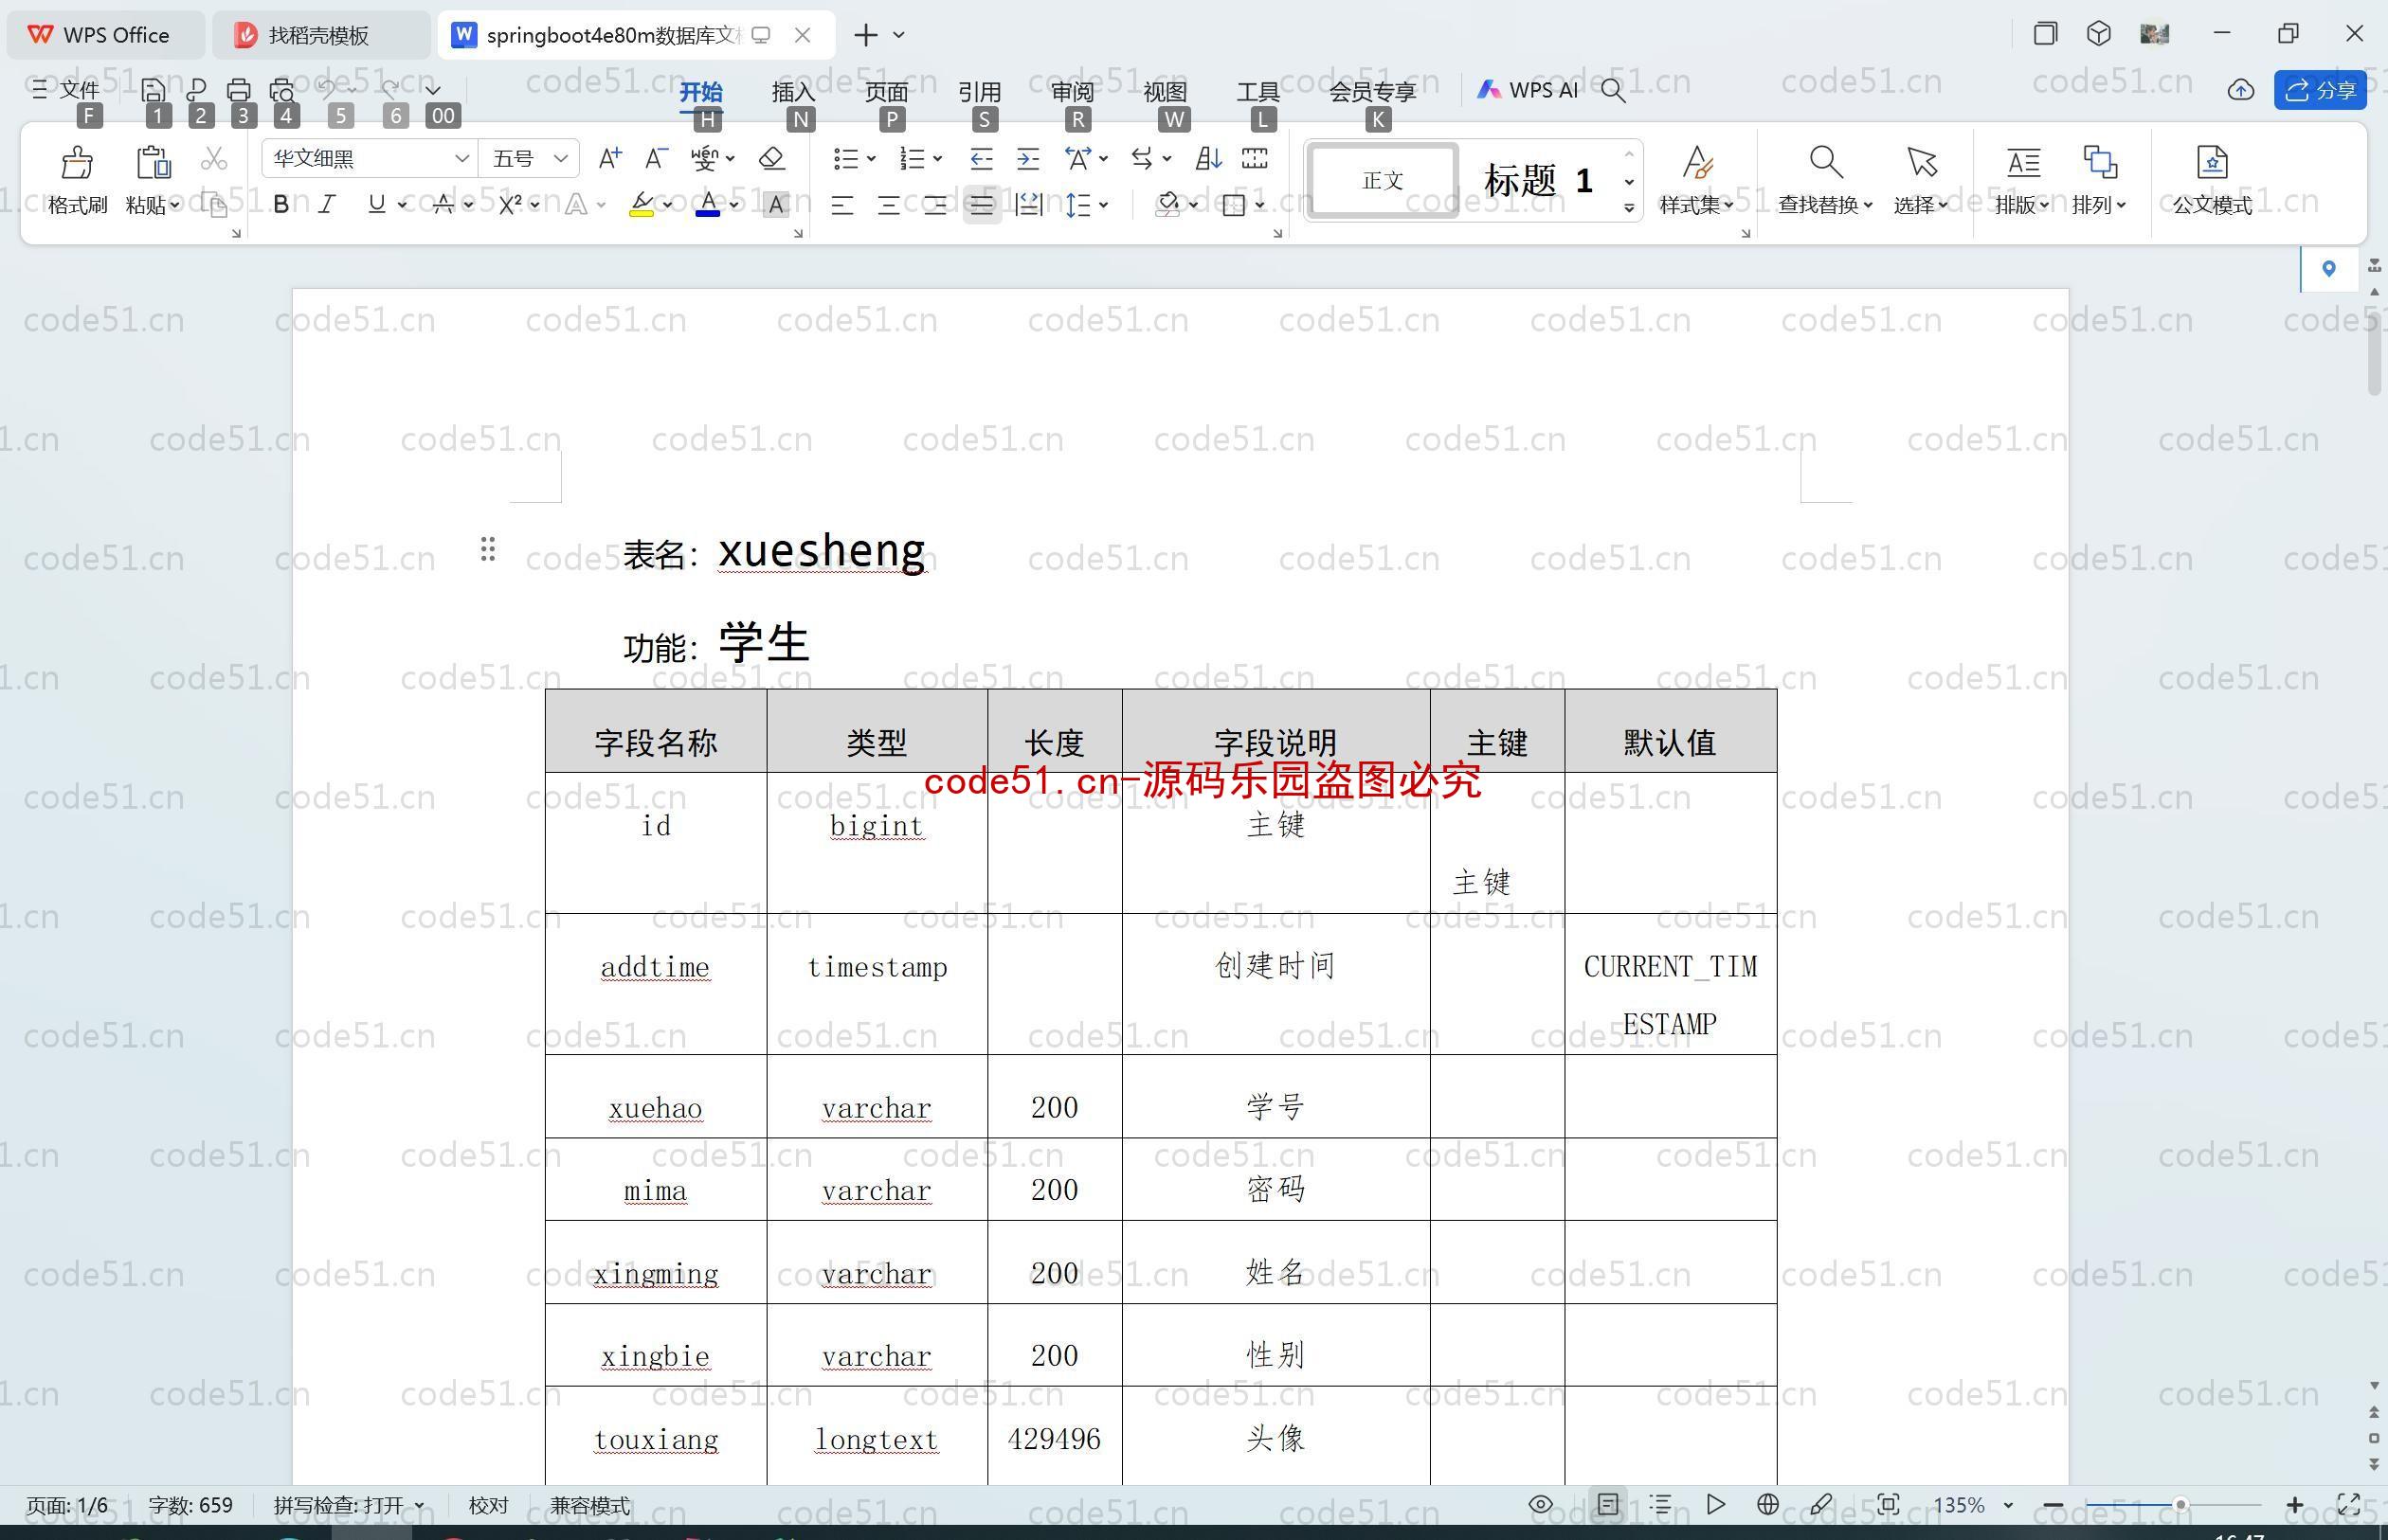Viewport: 2388px width, 1540px height.
Task: Set align left paragraph
Action: tap(842, 205)
